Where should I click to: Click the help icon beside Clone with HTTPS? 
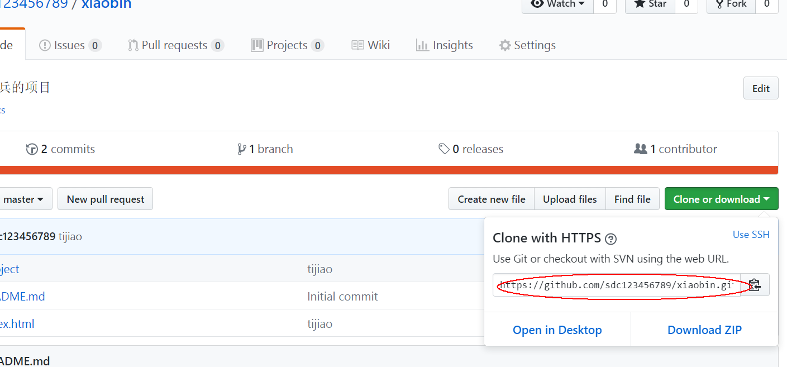(x=611, y=239)
